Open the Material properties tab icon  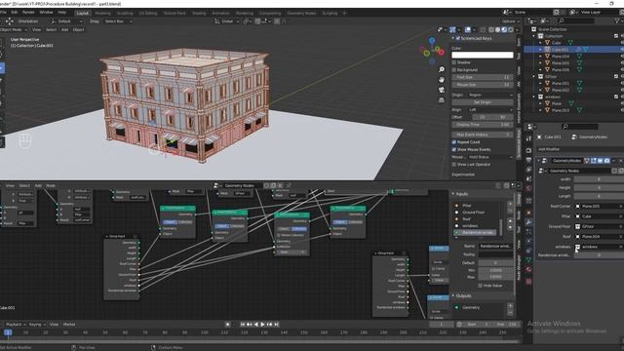click(x=528, y=270)
